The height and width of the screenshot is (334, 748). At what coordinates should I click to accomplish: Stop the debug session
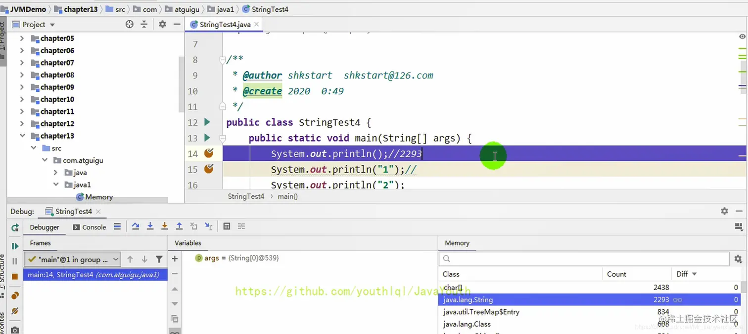click(x=15, y=277)
